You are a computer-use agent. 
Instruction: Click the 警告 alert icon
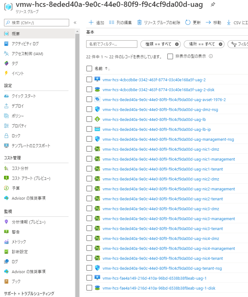point(6,232)
